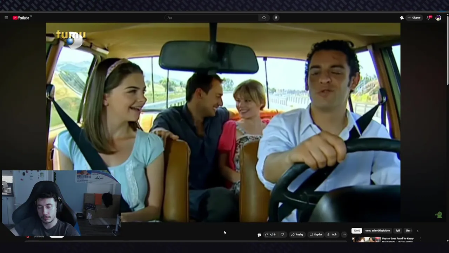The image size is (449, 253).
Task: Save the video with Kaydet
Action: click(x=316, y=235)
